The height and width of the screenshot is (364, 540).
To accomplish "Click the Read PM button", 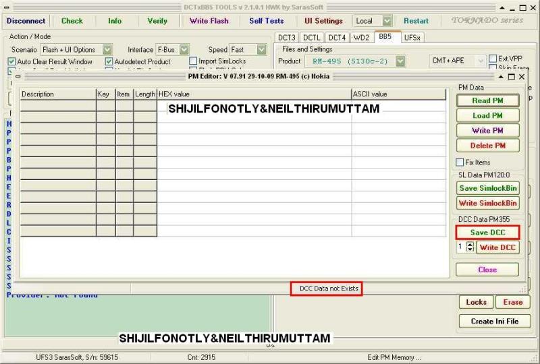I will point(487,100).
